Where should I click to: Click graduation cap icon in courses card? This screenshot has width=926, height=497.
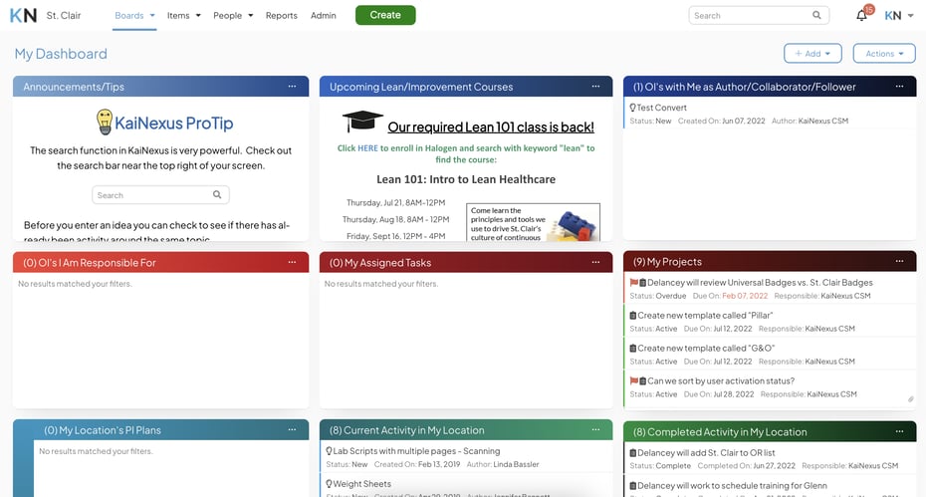click(362, 122)
